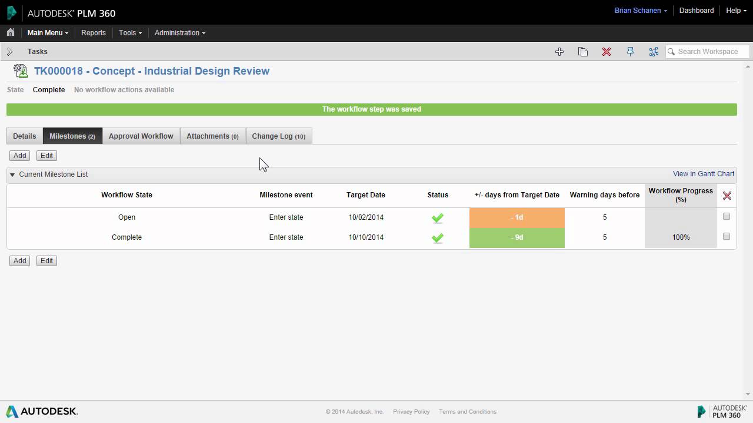Click the green status checkmark for Complete
Viewport: 753px width, 423px height.
tap(437, 238)
